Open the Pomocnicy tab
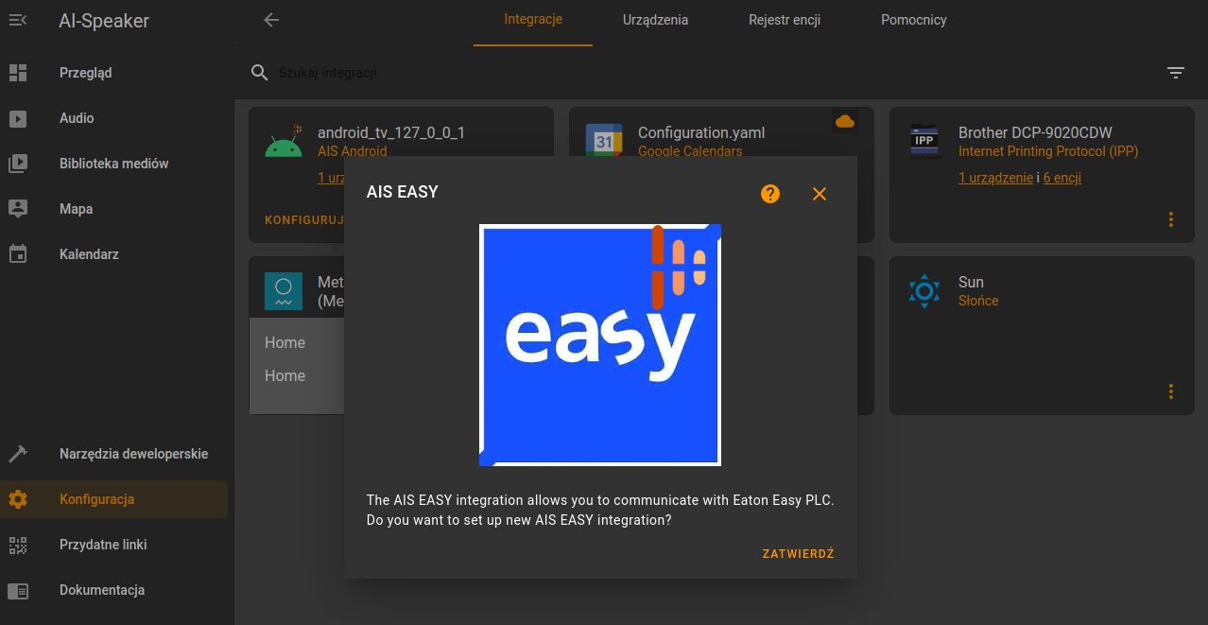This screenshot has height=625, width=1208. coord(913,20)
